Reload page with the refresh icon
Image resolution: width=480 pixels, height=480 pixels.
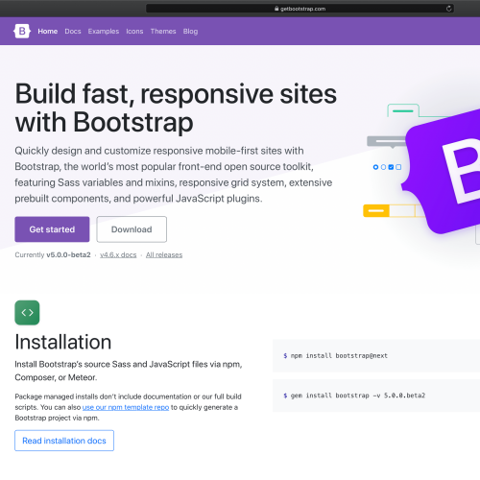point(448,9)
